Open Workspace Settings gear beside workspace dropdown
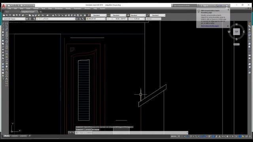 (27, 19)
